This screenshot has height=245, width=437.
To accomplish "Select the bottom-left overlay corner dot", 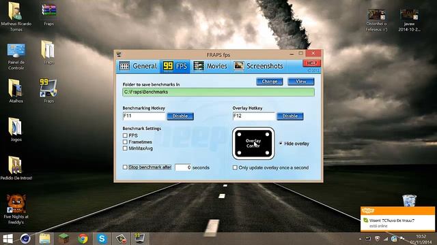I will (x=239, y=152).
